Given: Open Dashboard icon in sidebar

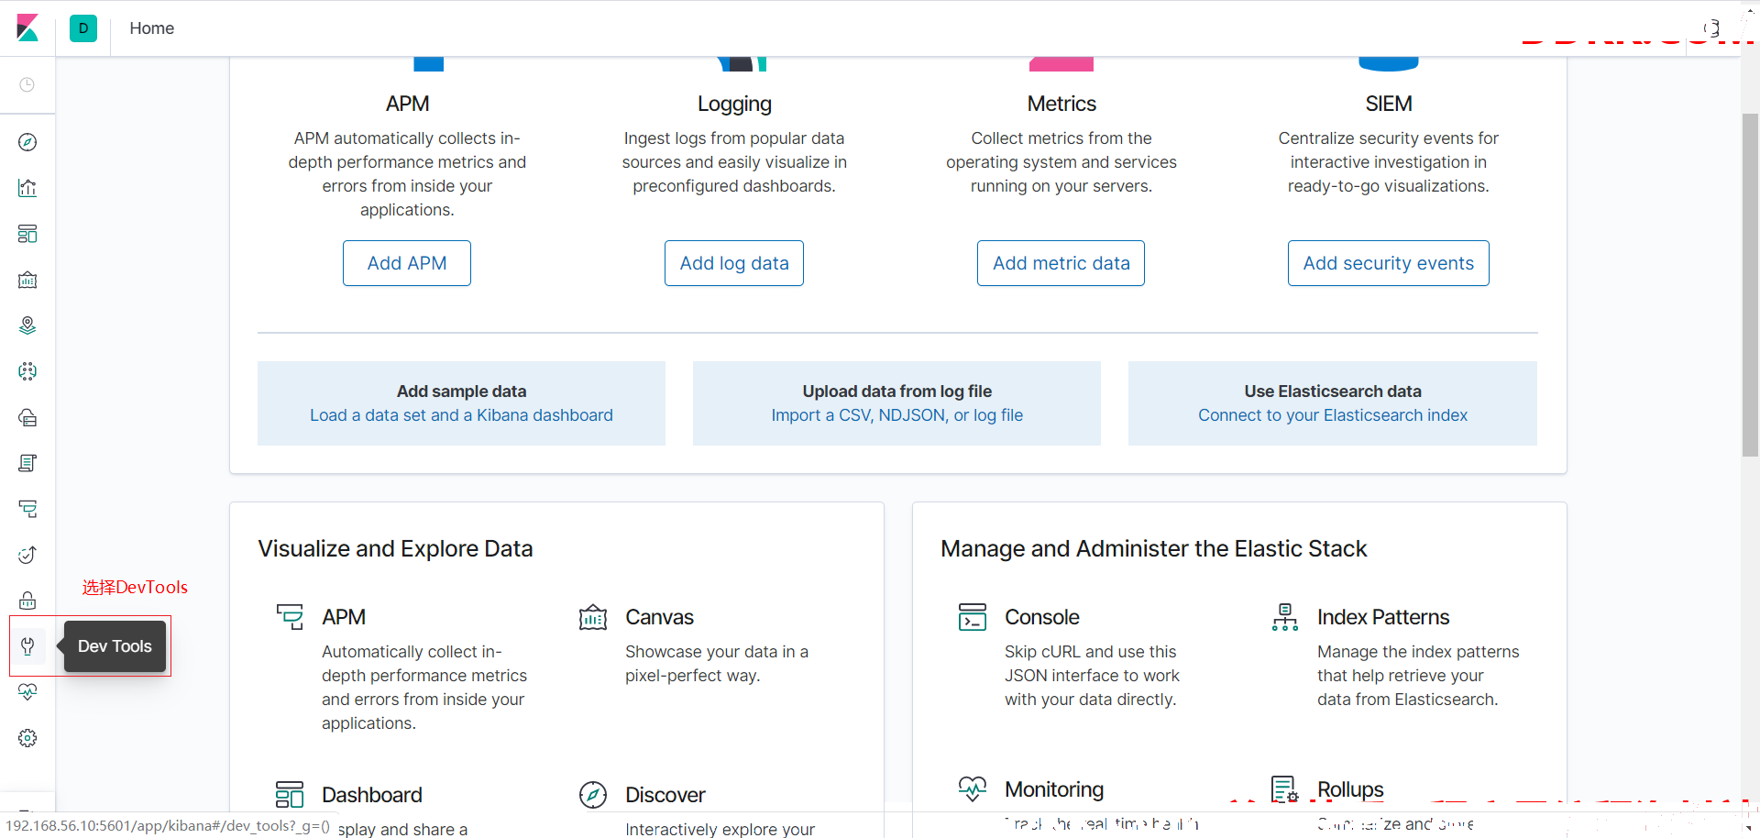Looking at the screenshot, I should [x=27, y=234].
